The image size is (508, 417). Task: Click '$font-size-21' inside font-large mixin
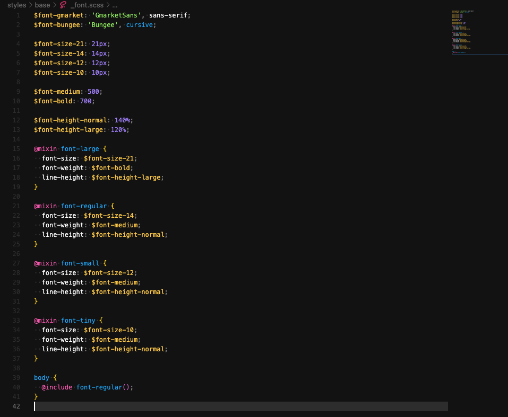coord(109,158)
